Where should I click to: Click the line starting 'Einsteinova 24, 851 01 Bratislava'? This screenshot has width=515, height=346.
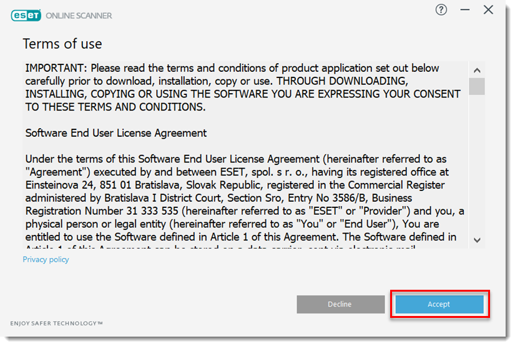[x=235, y=185]
